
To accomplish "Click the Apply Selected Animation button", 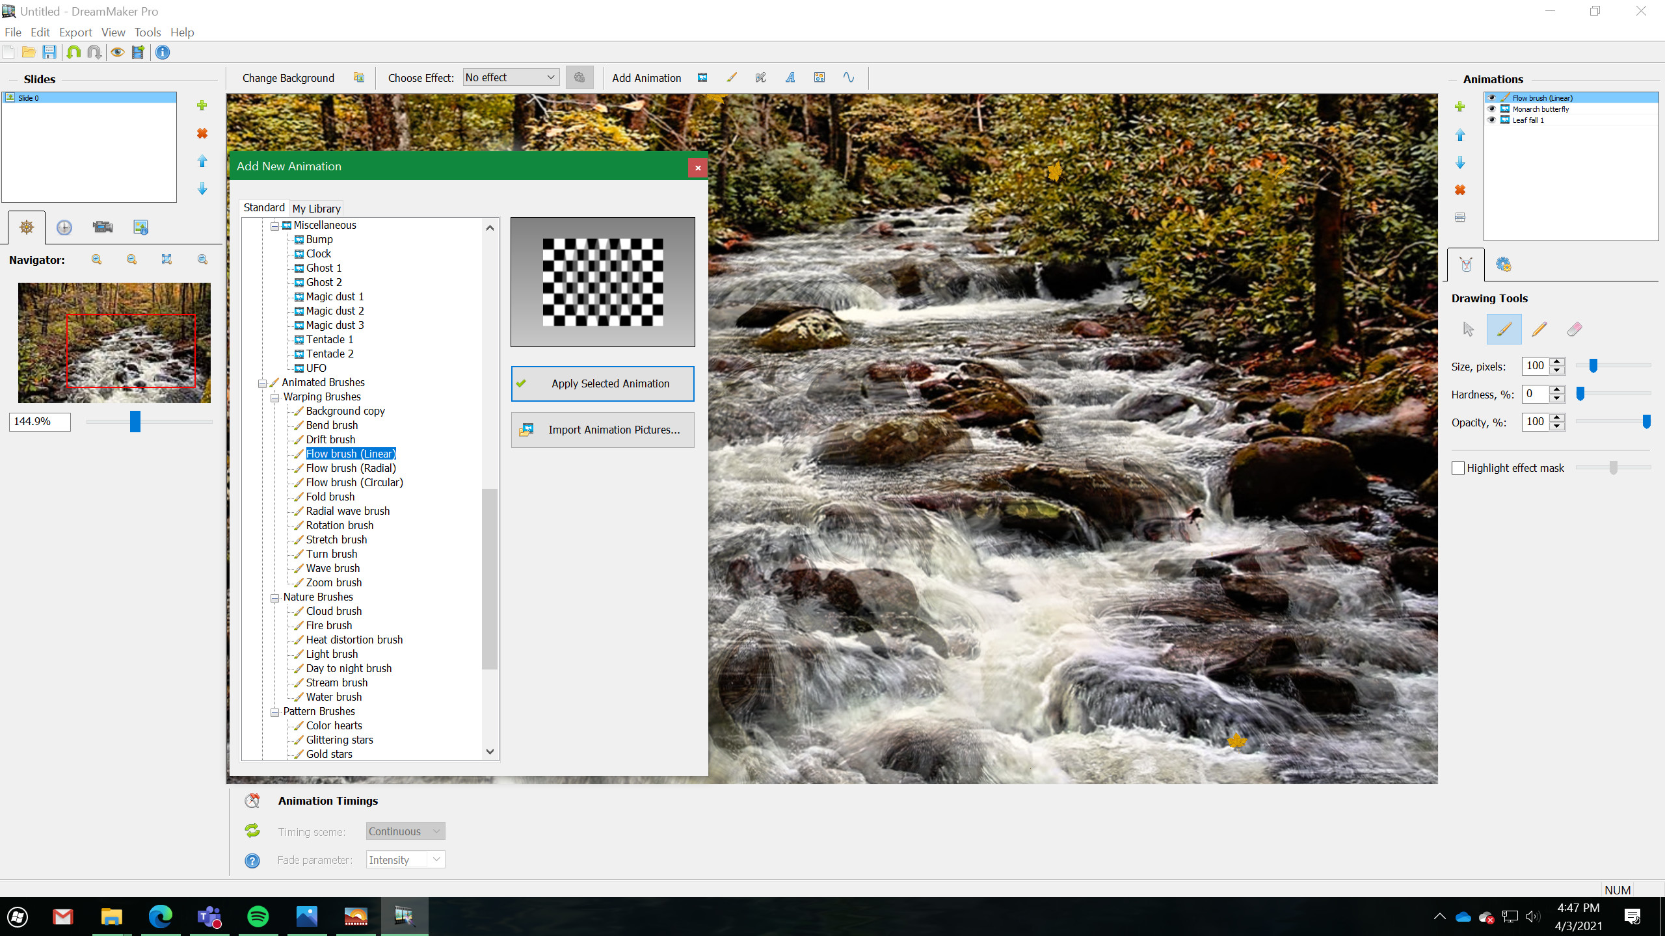I will click(x=602, y=383).
